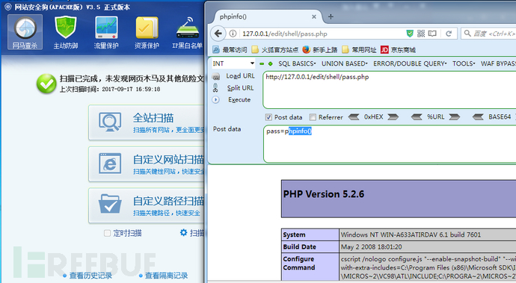The image size is (516, 283).
Task: Click the Post data text area
Action: click(x=390, y=143)
